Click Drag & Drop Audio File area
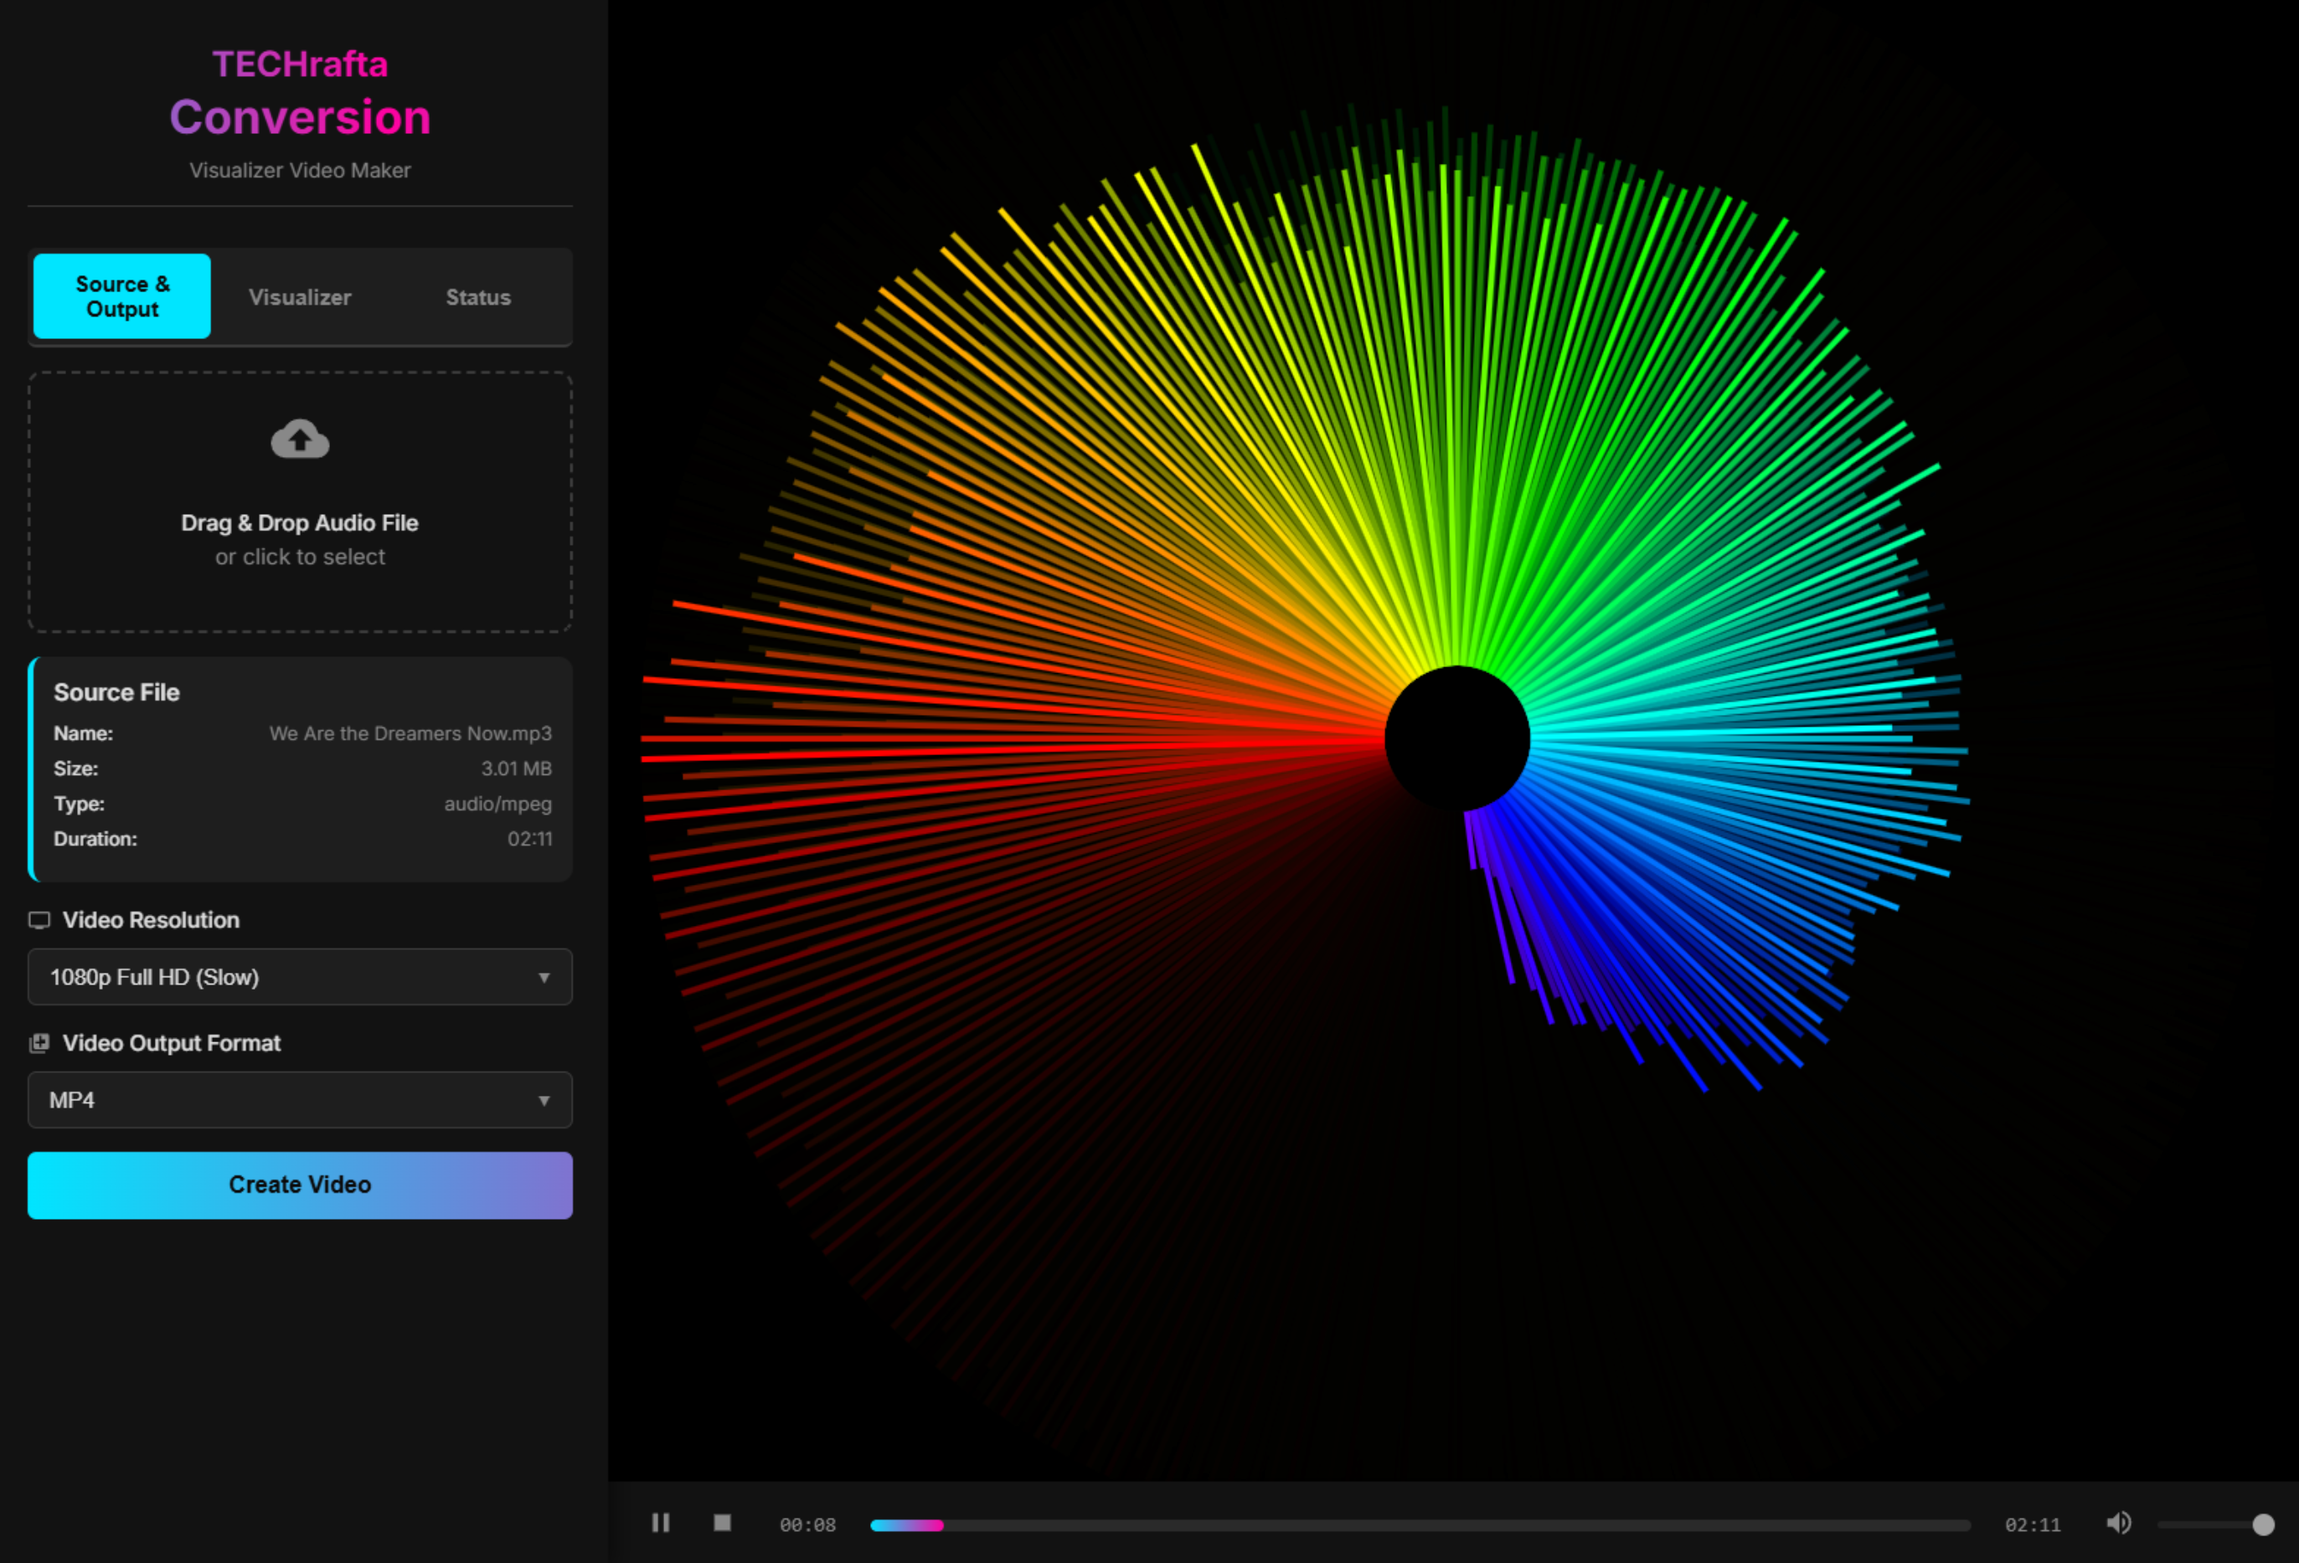This screenshot has height=1563, width=2299. pos(299,523)
